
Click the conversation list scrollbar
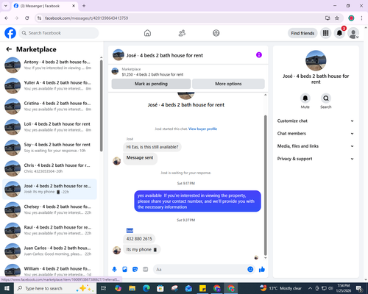[x=101, y=106]
